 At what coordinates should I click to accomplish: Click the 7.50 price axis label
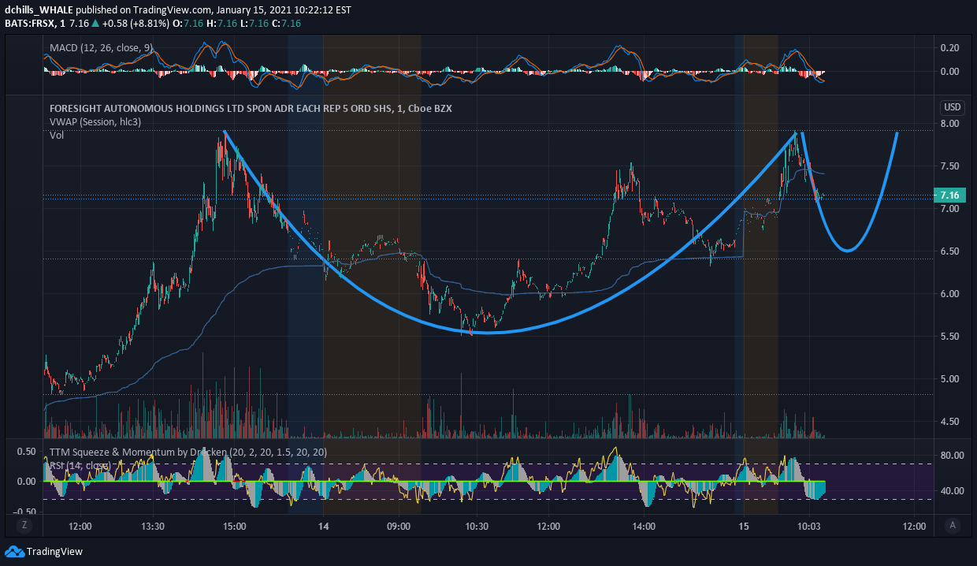[949, 166]
